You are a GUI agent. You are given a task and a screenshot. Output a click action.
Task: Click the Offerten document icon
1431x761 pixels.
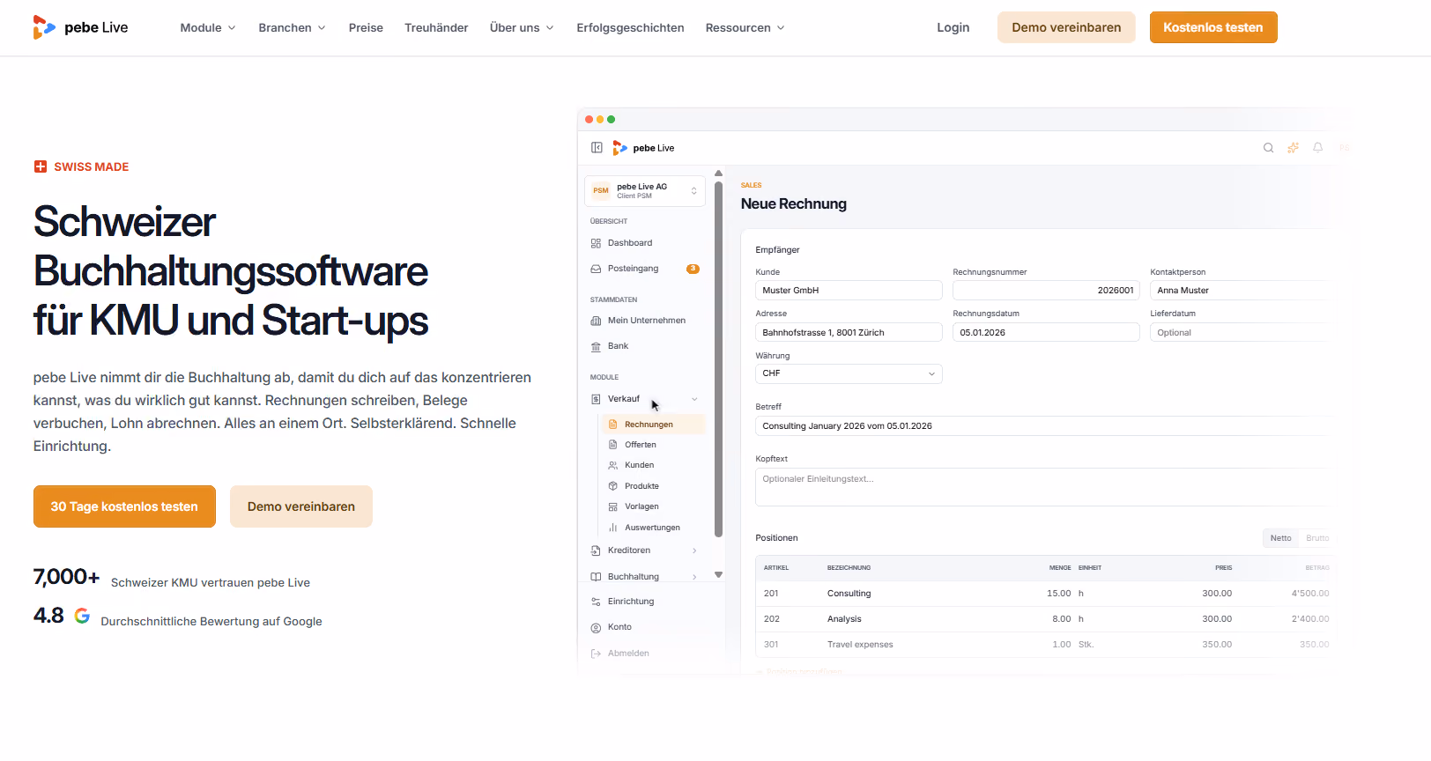[612, 445]
